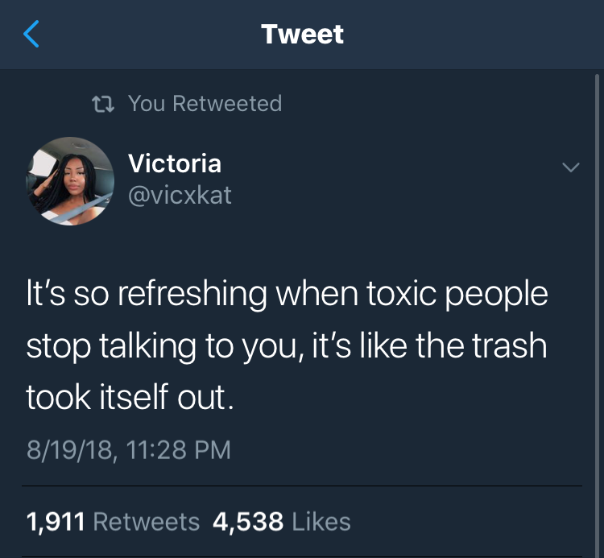Open the @vicxkat handle

[x=180, y=195]
